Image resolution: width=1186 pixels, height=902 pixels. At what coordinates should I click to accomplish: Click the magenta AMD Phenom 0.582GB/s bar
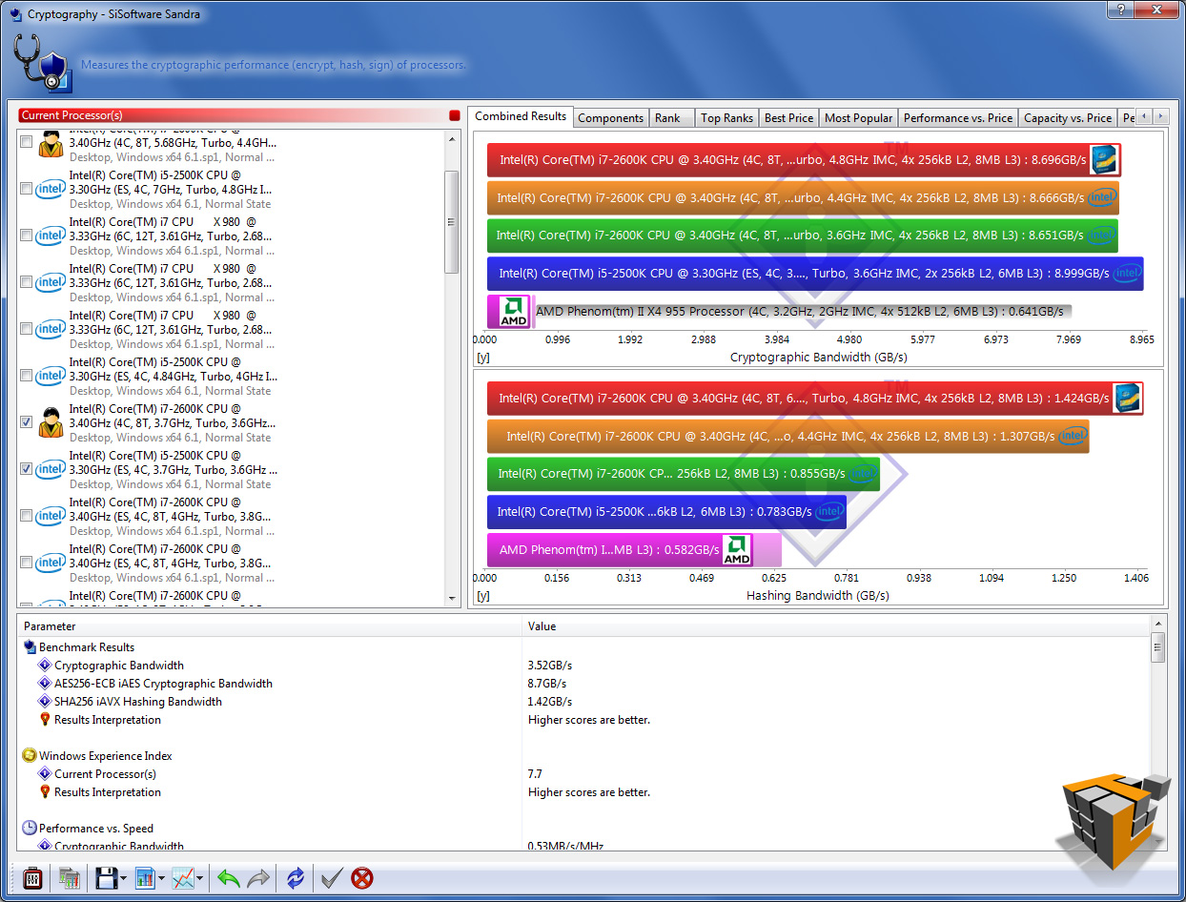634,550
